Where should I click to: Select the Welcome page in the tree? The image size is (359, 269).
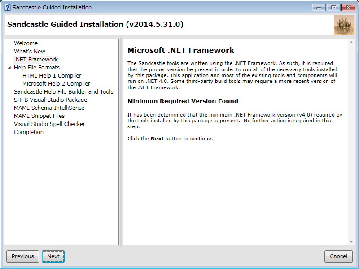tap(26, 43)
